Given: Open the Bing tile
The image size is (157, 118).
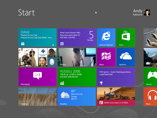Looking at the screenshot, I should click(150, 37).
